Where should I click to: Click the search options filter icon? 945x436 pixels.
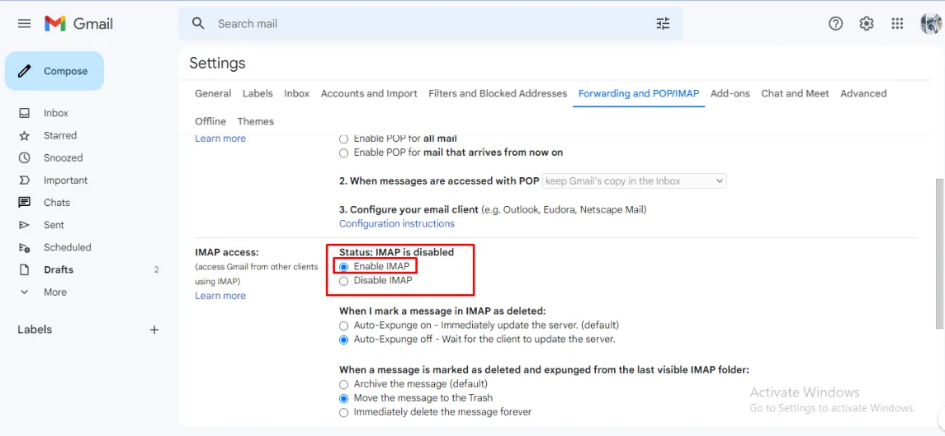click(663, 24)
